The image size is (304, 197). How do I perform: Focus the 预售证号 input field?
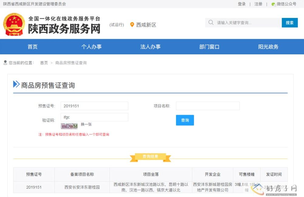(94, 106)
